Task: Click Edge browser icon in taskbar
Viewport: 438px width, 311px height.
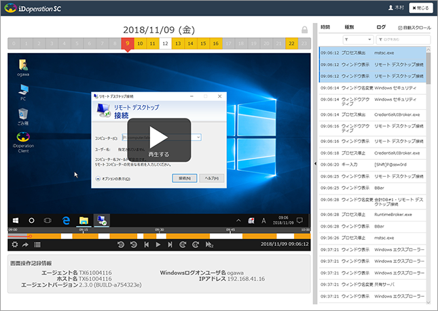Action: coord(66,220)
